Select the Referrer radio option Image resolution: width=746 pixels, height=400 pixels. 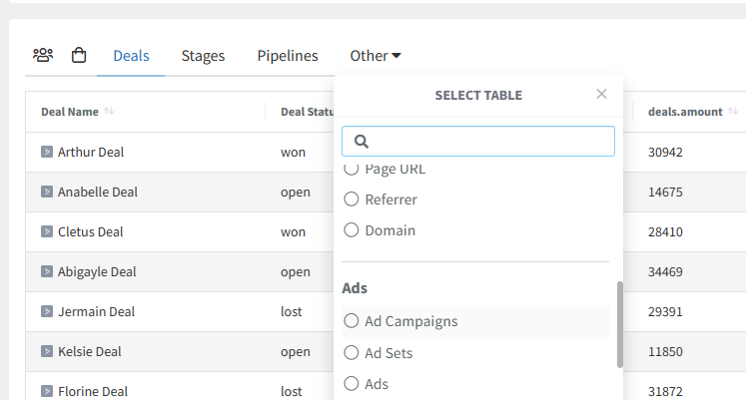pyautogui.click(x=352, y=200)
